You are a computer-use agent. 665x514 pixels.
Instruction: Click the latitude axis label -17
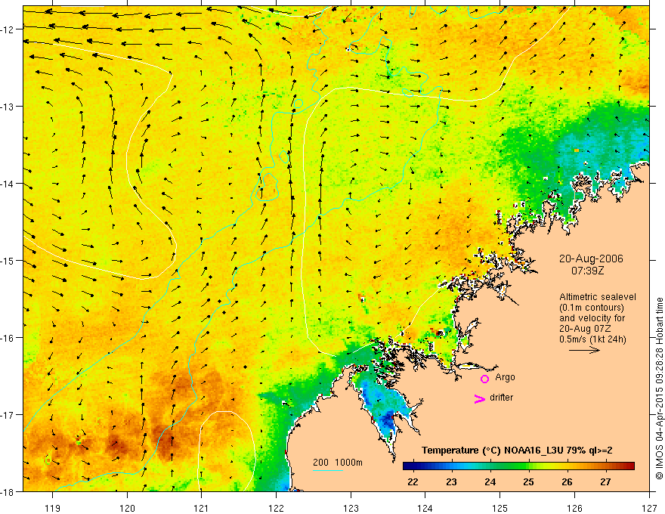pyautogui.click(x=8, y=415)
